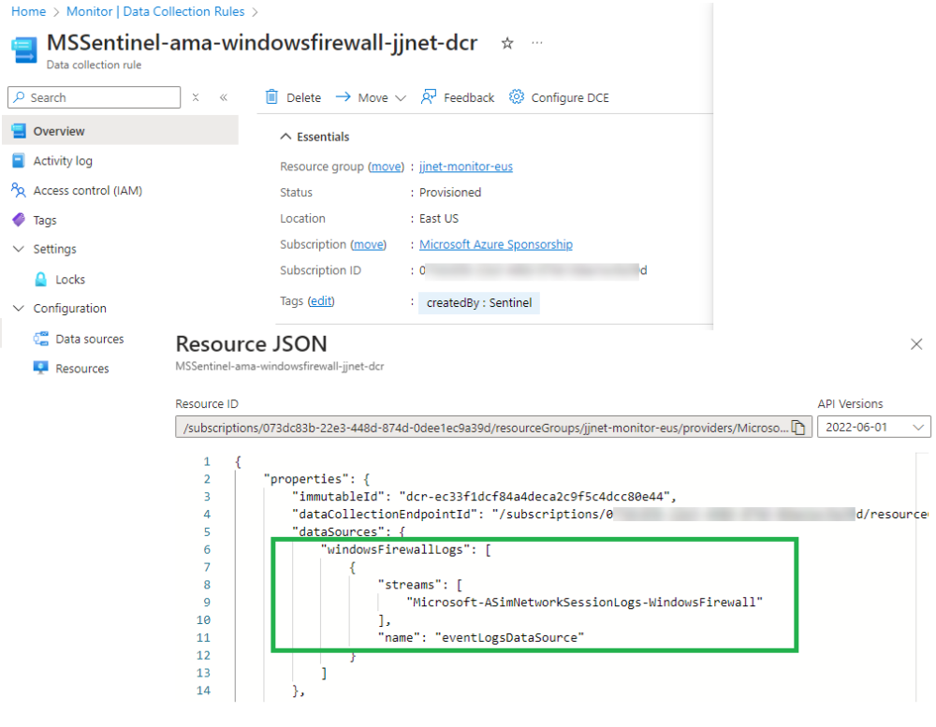Favorite the data collection rule with the star

[506, 43]
